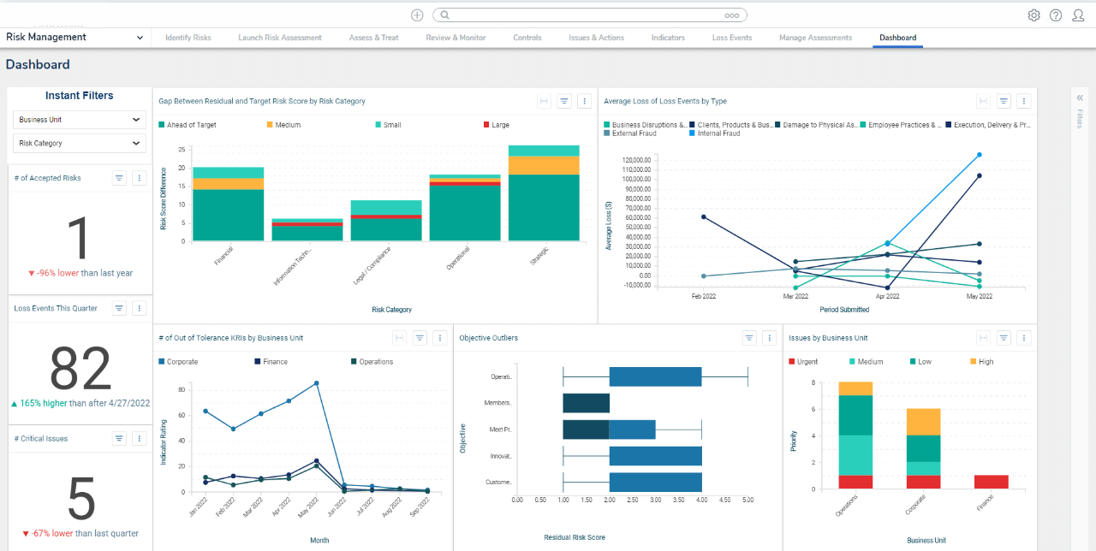Open the user profile icon

(1078, 15)
